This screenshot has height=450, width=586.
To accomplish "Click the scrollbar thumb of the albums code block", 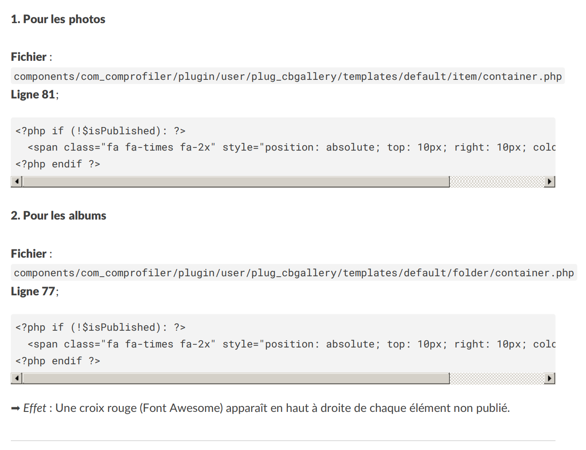I will click(x=236, y=378).
